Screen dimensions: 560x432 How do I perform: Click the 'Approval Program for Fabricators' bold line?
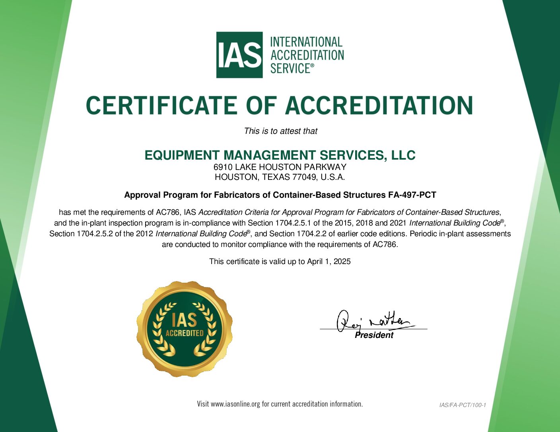pyautogui.click(x=280, y=195)
